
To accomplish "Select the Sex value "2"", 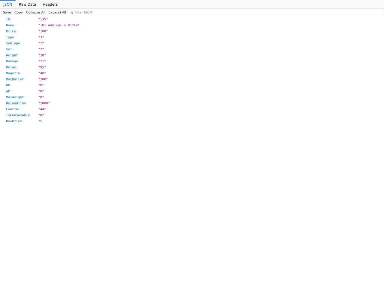I will click(x=41, y=49).
